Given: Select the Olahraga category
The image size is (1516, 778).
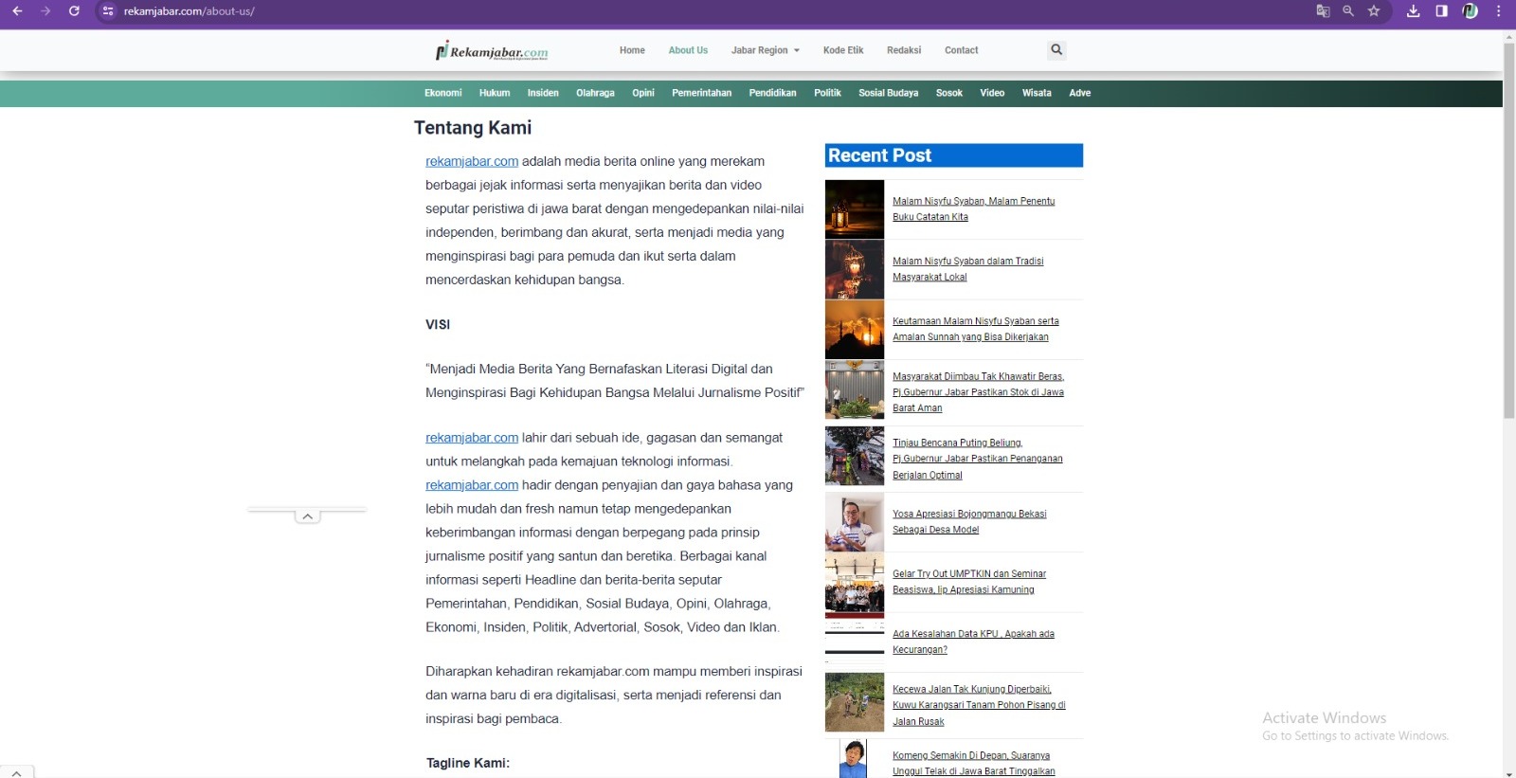Looking at the screenshot, I should click(595, 93).
